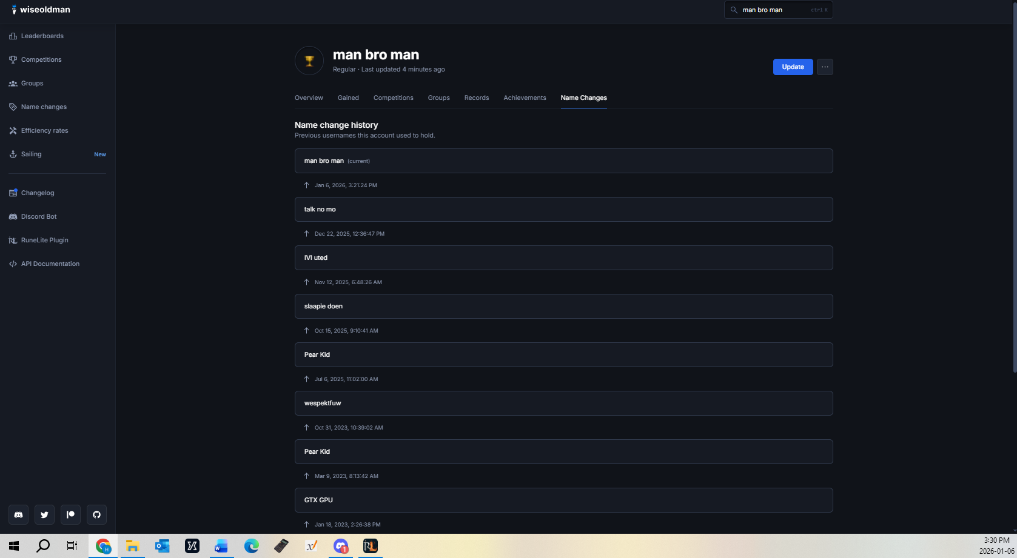Click date 'Dec 22, 2025, 12:36:47 PM'
This screenshot has height=558, width=1017.
[x=349, y=234]
